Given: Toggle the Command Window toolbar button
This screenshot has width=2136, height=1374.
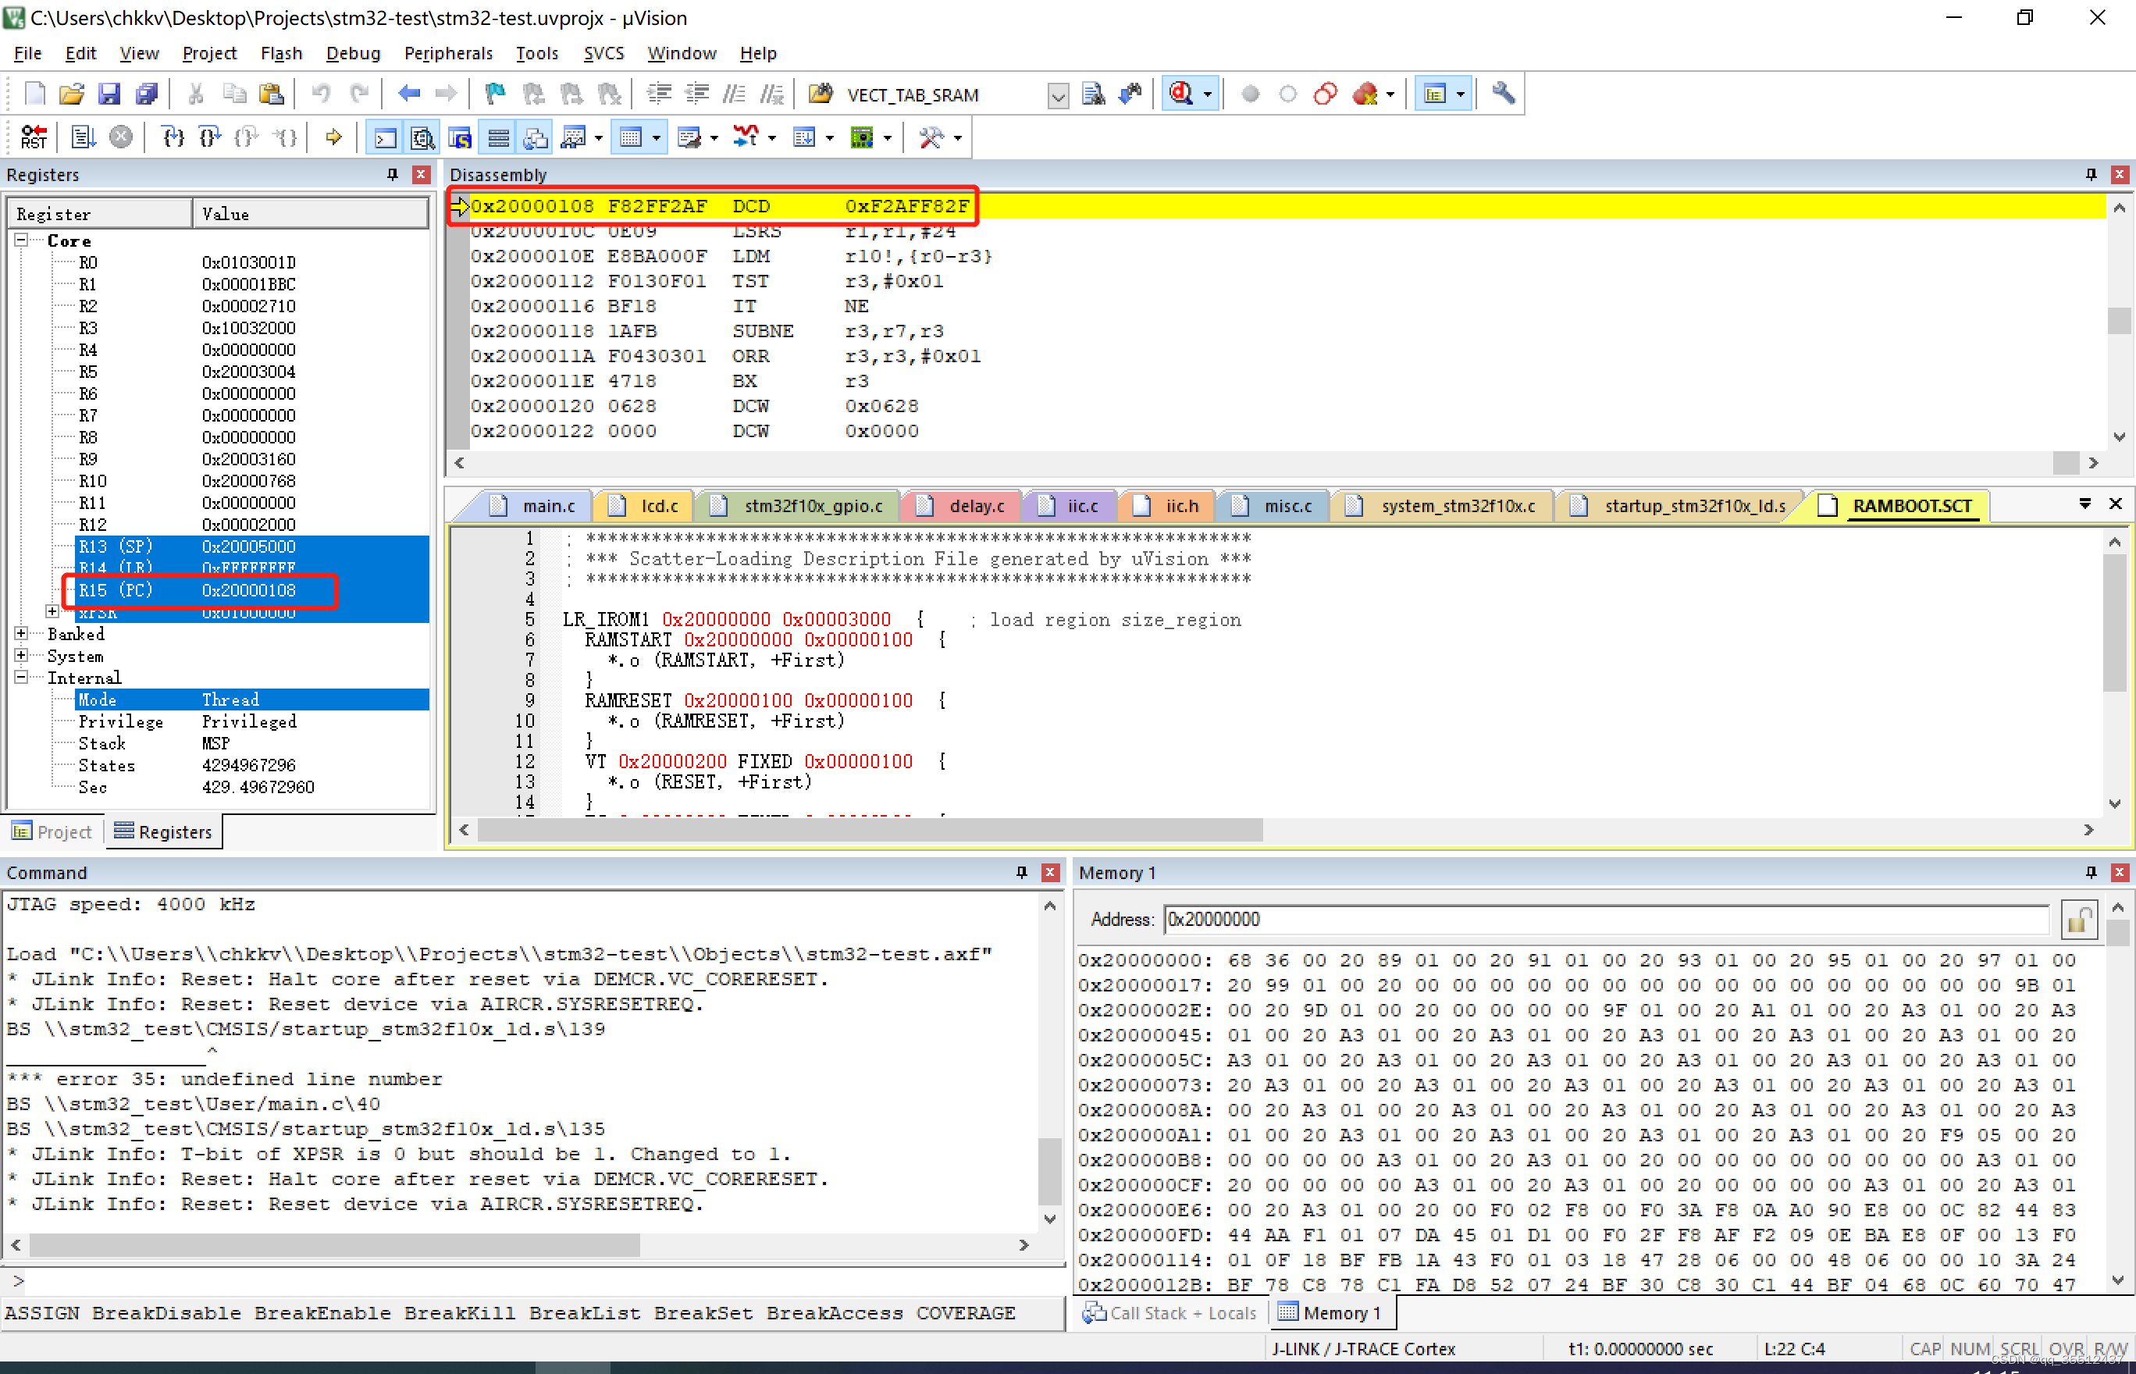Looking at the screenshot, I should click(x=385, y=137).
